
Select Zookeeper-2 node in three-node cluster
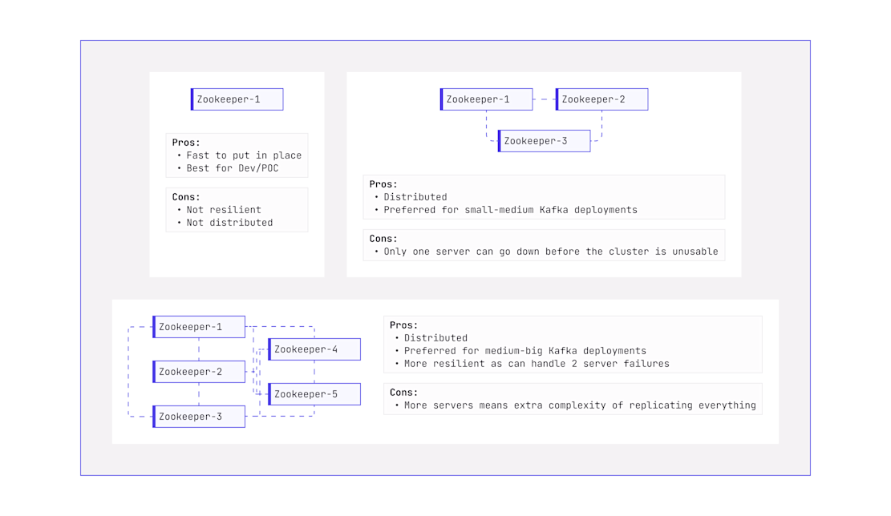pyautogui.click(x=601, y=99)
